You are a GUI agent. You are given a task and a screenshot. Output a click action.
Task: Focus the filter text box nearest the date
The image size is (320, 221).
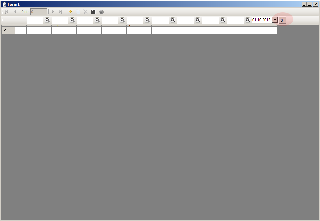pos(235,20)
